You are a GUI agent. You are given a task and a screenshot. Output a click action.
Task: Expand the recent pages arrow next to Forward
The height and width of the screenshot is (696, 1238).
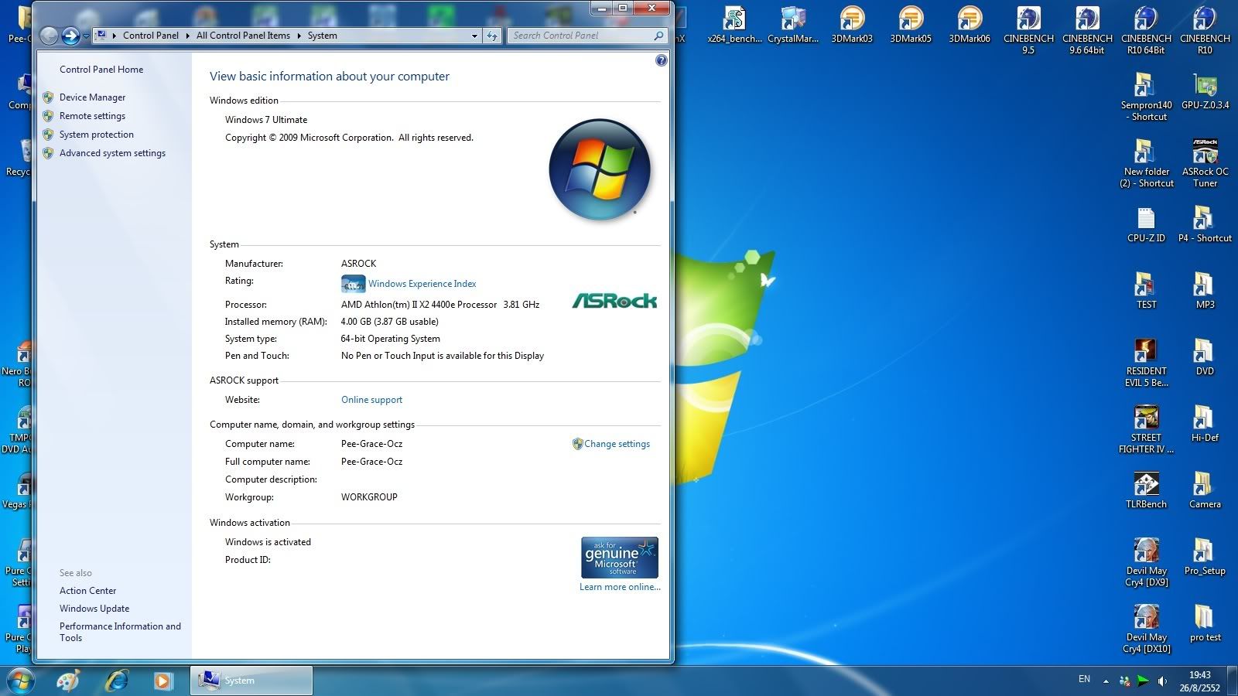86,36
